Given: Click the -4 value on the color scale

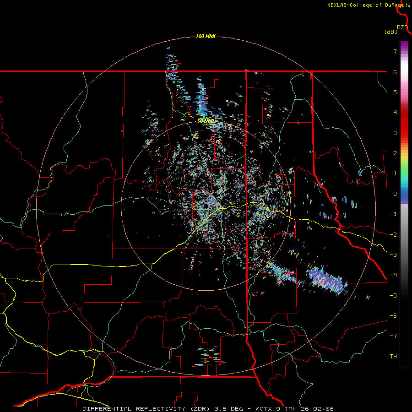Looking at the screenshot, I should (x=393, y=275).
